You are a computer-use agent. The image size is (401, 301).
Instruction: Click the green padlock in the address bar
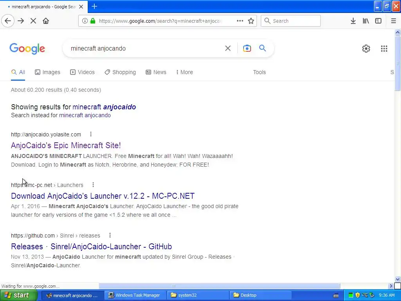click(x=93, y=21)
